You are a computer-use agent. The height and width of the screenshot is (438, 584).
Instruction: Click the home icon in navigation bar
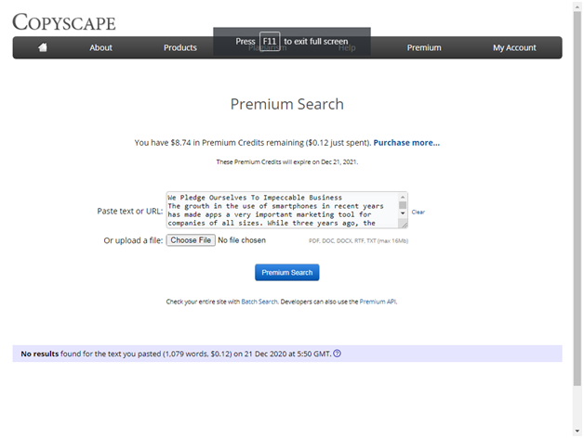click(43, 47)
